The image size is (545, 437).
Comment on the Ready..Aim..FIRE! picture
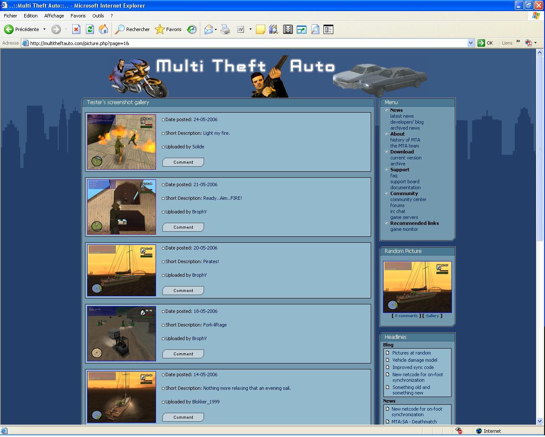click(183, 227)
